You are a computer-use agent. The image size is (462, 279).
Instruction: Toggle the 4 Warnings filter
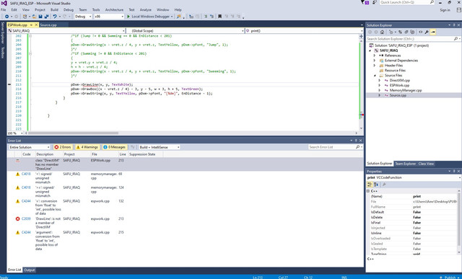click(87, 147)
